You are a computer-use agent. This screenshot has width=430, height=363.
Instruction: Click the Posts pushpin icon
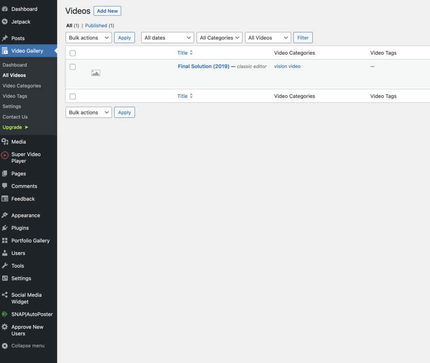click(x=5, y=38)
